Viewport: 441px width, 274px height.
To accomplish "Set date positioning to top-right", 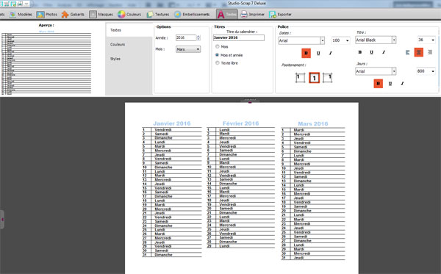I will coord(327,78).
